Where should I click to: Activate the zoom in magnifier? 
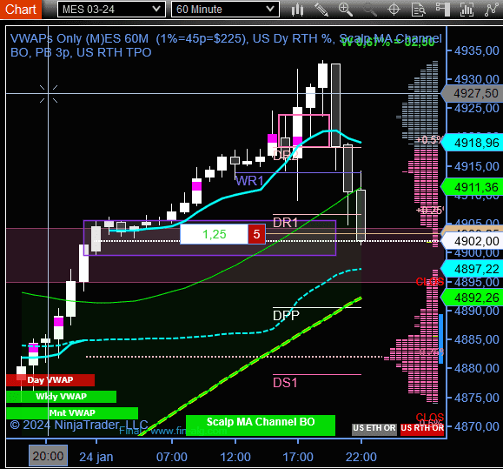point(346,10)
